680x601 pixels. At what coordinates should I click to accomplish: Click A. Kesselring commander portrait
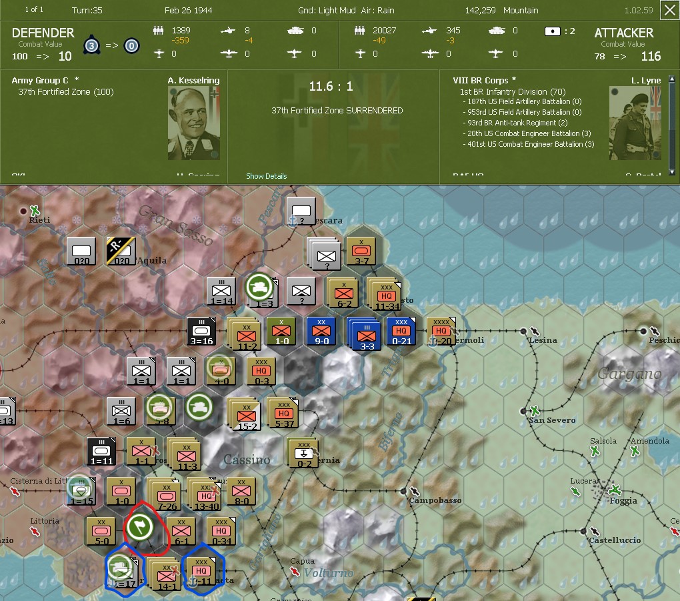[194, 123]
